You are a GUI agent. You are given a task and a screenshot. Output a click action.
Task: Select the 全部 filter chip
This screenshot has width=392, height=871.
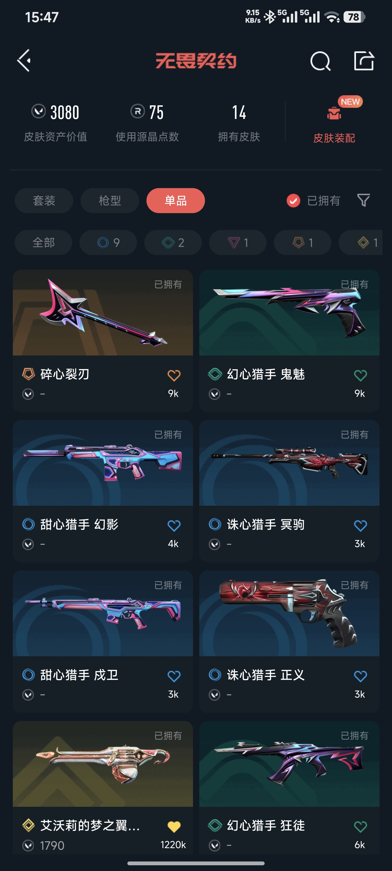click(43, 243)
